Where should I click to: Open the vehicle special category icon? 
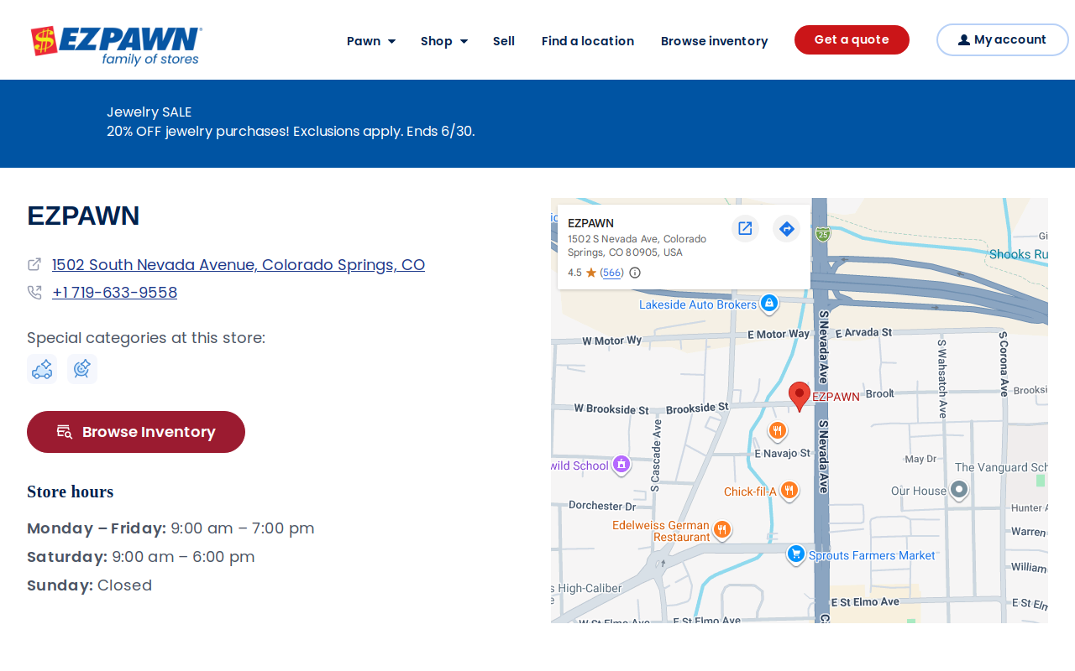(x=42, y=369)
